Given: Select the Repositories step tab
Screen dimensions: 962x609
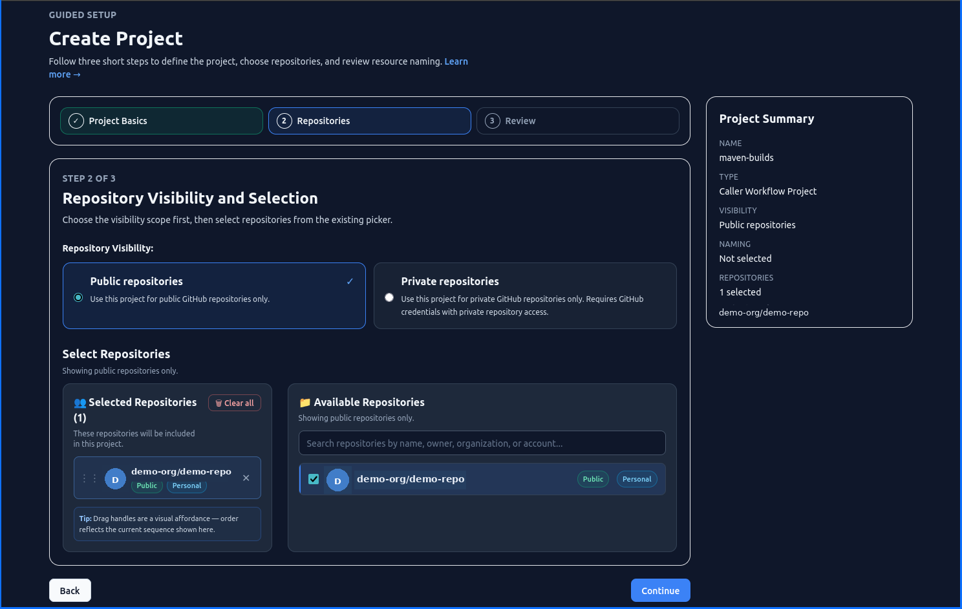Looking at the screenshot, I should point(370,121).
